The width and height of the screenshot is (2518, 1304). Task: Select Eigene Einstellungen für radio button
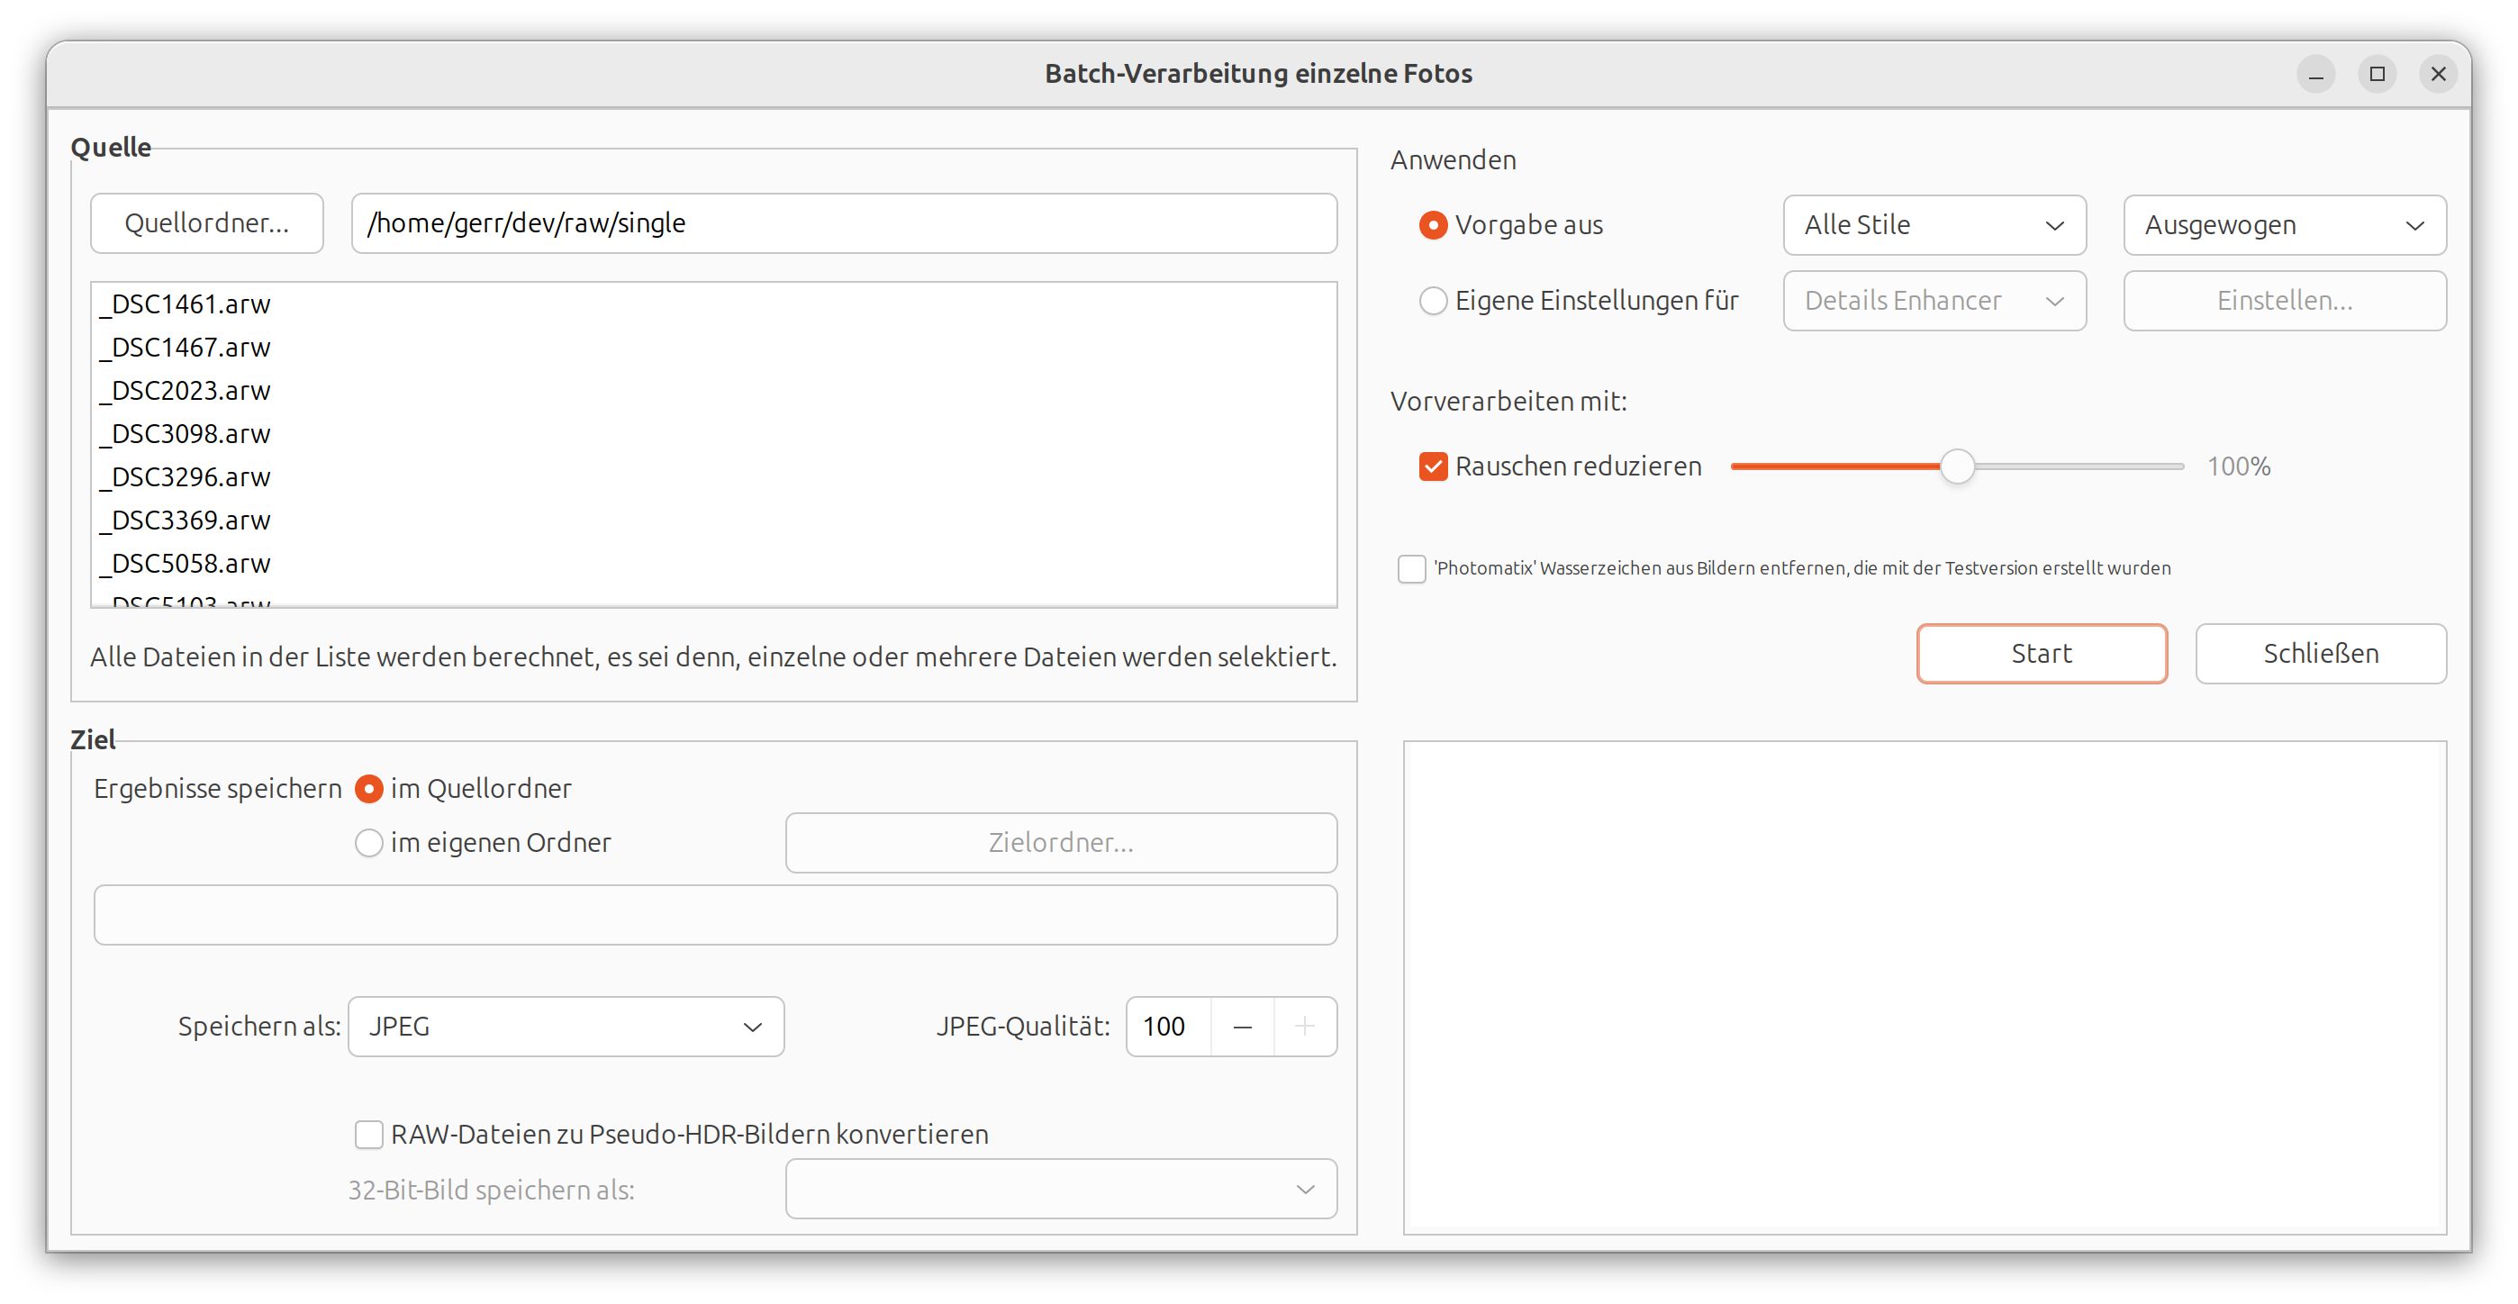1433,300
